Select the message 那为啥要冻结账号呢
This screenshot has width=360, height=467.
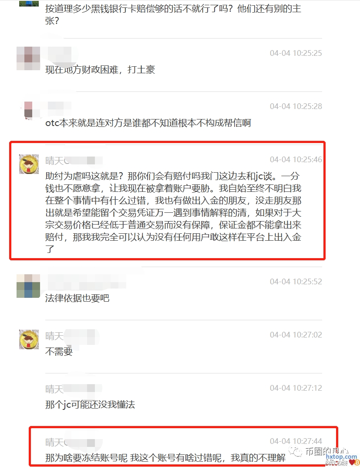click(165, 458)
